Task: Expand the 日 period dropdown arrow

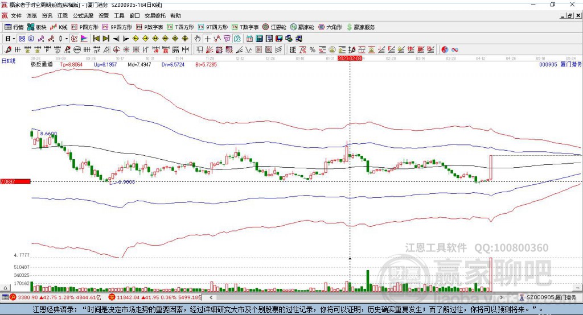Action: click(14, 39)
